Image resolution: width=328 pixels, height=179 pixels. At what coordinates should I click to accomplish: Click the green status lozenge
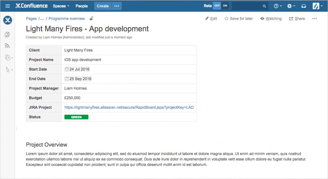(76, 117)
